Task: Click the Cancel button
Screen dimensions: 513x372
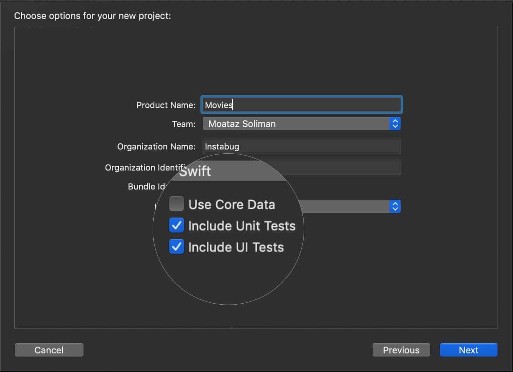Action: pyautogui.click(x=49, y=350)
